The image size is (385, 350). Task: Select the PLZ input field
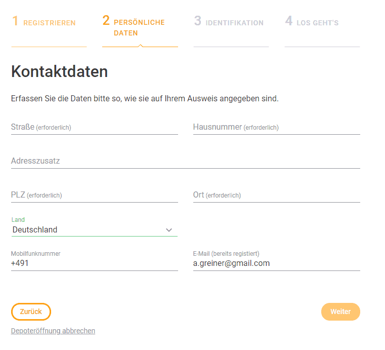(94, 196)
